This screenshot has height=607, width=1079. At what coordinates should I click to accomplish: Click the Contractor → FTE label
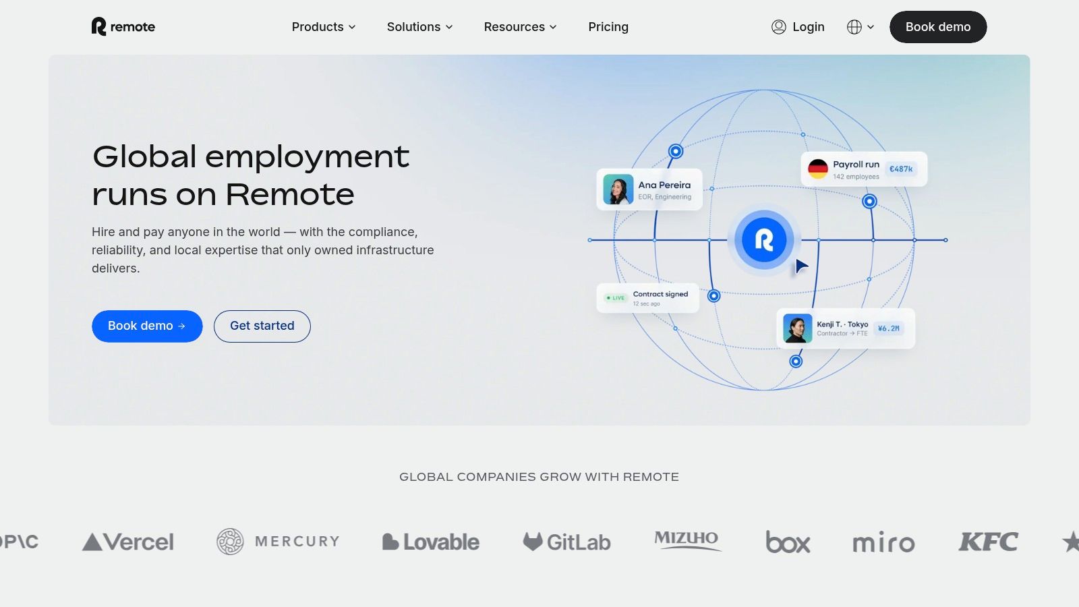click(842, 333)
